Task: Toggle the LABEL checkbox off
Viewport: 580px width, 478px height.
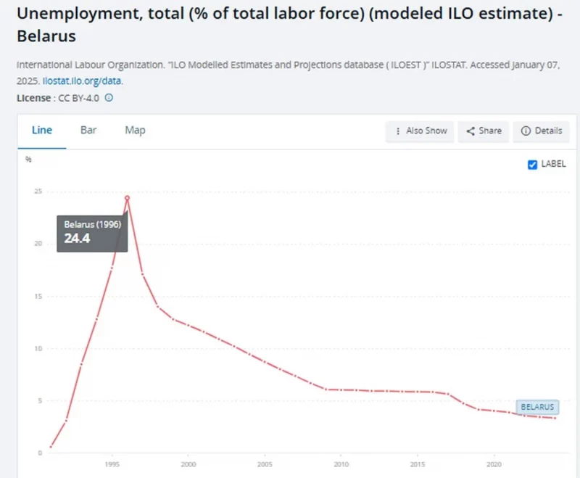Action: 533,165
